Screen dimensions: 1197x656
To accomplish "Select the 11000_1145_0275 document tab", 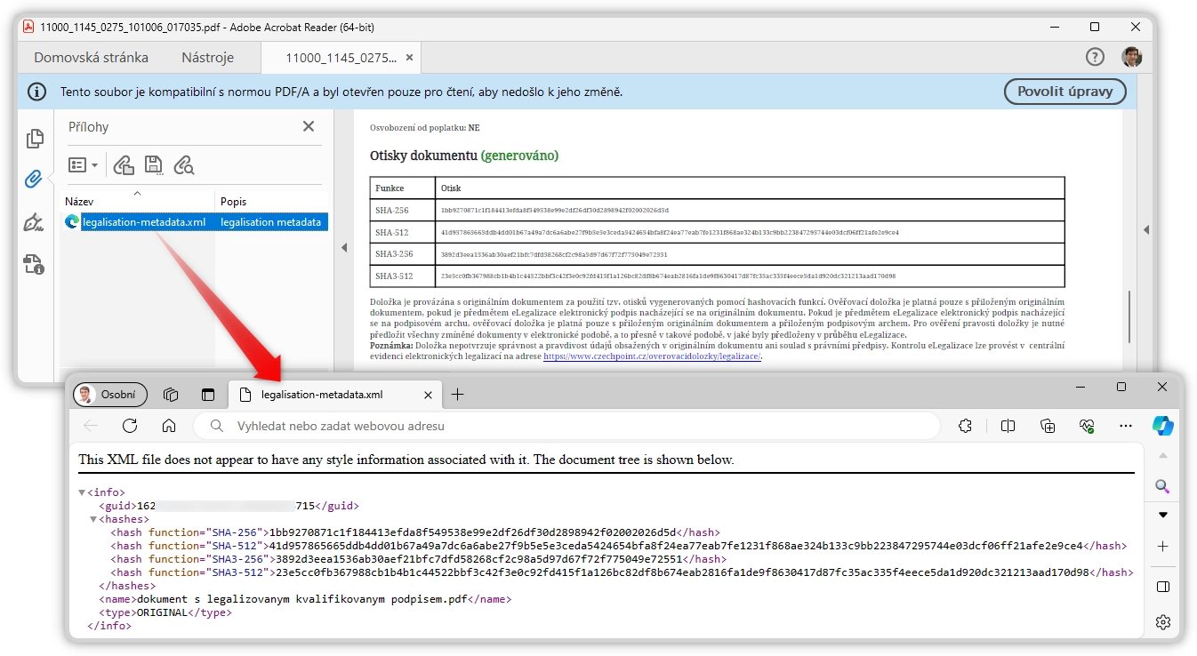I will [341, 58].
